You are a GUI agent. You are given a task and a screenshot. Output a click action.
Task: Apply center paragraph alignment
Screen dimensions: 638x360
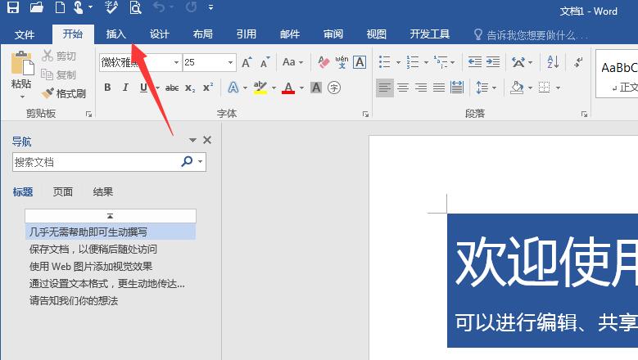[402, 88]
